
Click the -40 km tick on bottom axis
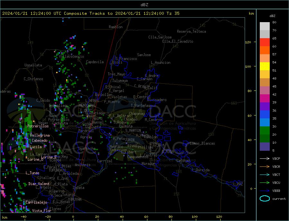[x=23, y=217]
